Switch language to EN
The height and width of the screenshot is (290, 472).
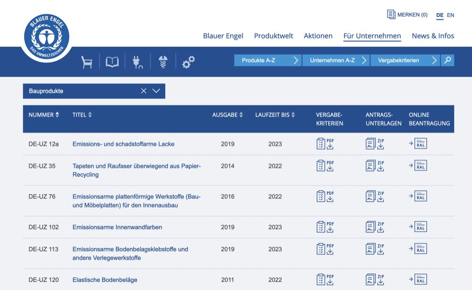tap(451, 15)
